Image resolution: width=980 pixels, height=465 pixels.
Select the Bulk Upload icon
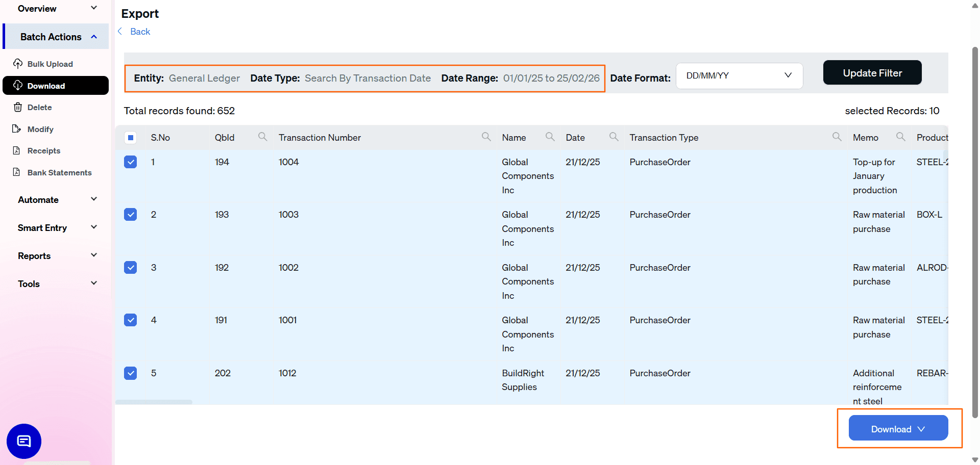coord(18,64)
